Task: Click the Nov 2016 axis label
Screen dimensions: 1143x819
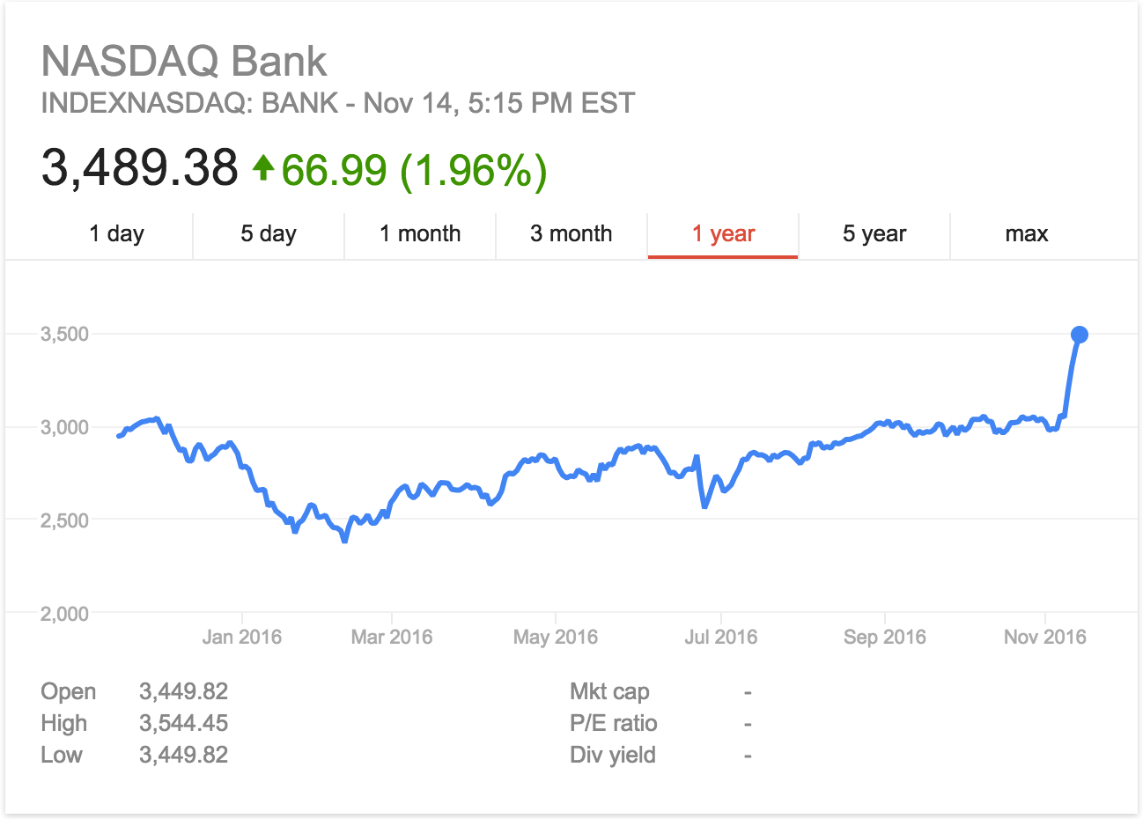Action: 1045,637
